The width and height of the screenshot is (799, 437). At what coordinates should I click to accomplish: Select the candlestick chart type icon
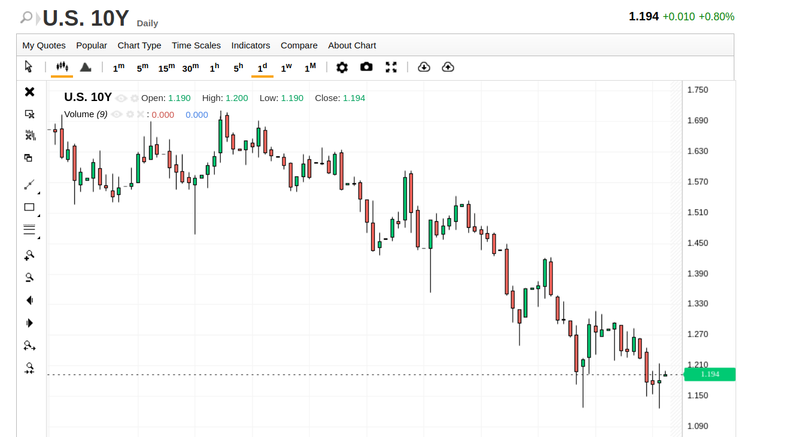click(x=62, y=67)
